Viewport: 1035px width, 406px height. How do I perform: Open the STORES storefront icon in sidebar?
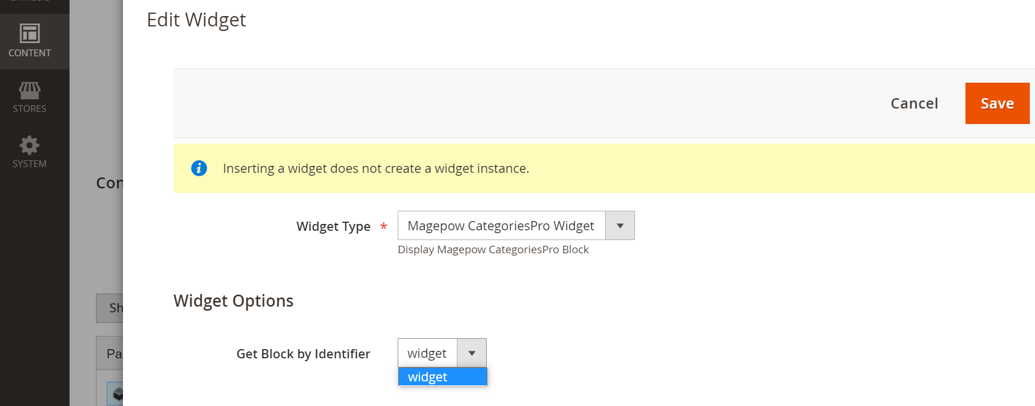point(29,90)
